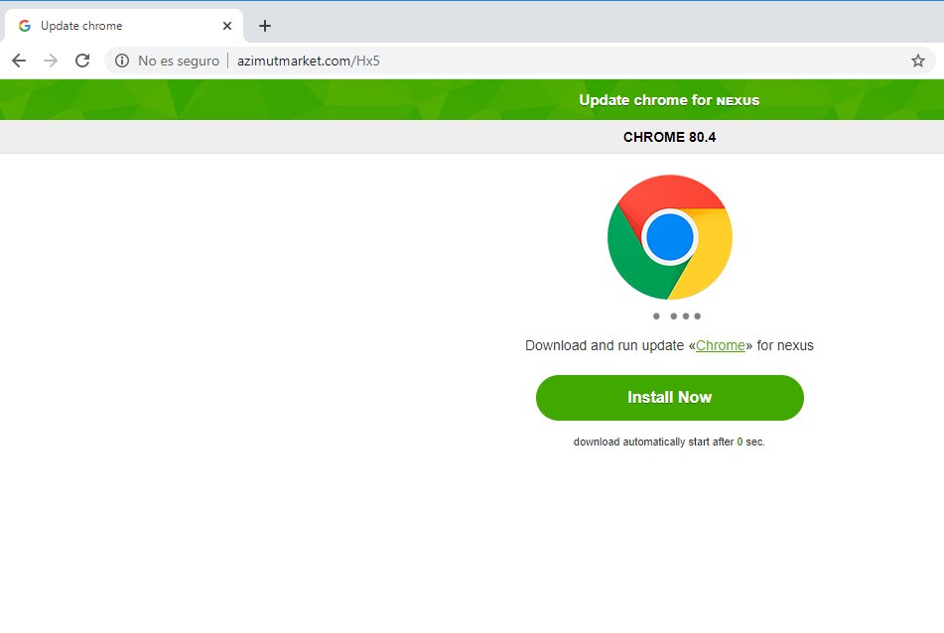
Task: Click the 'CHROME 80.4' version heading
Action: pyautogui.click(x=669, y=137)
